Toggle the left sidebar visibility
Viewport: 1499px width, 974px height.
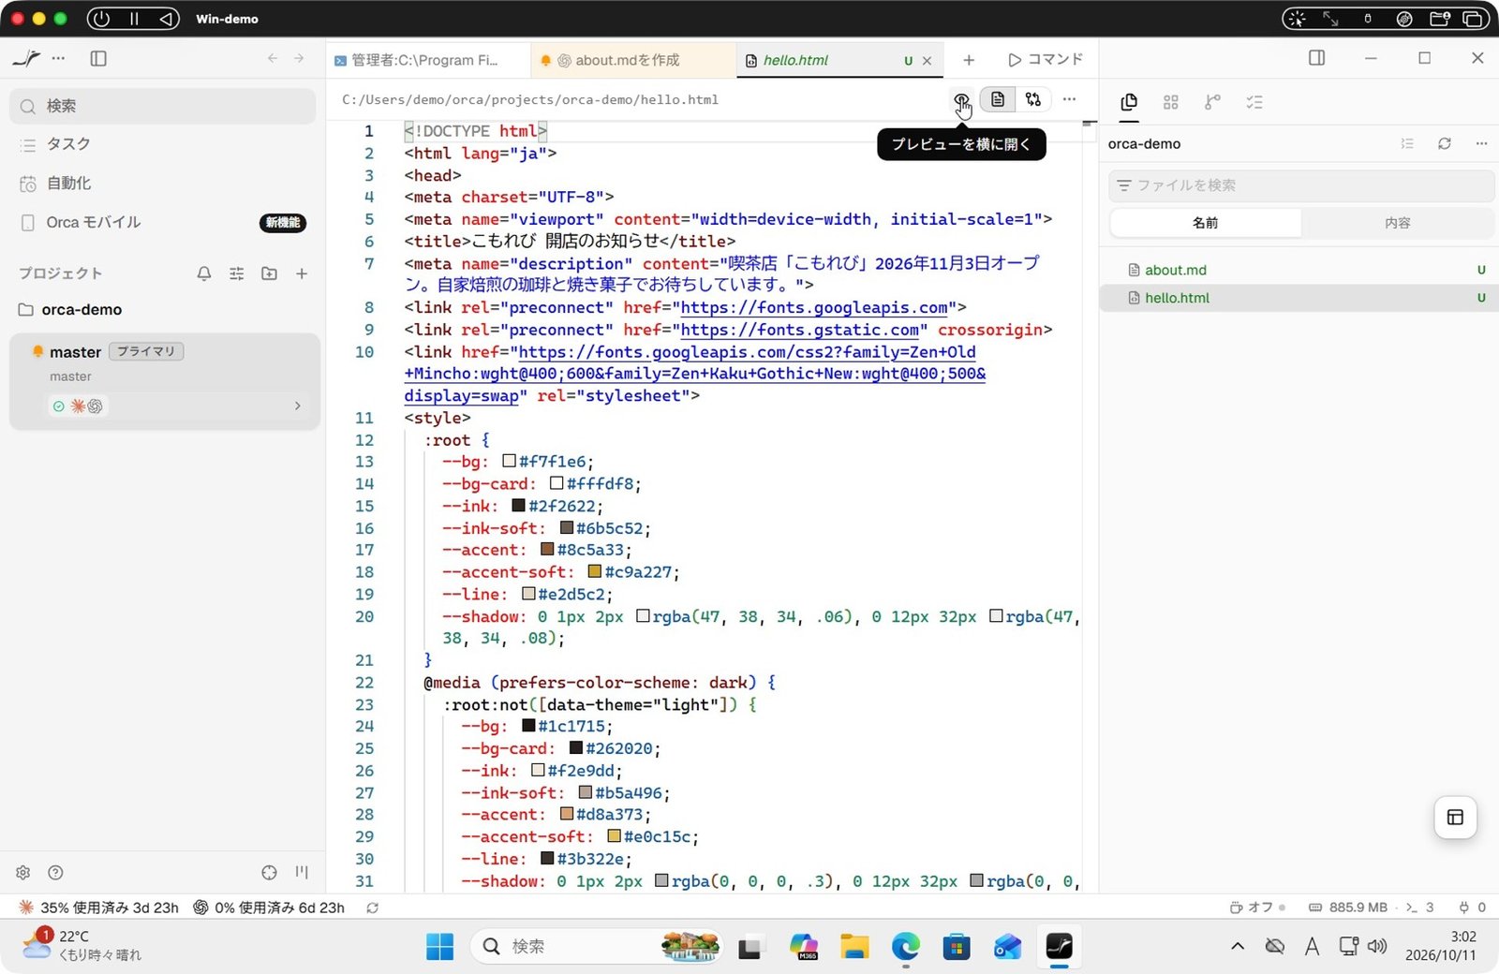point(98,58)
